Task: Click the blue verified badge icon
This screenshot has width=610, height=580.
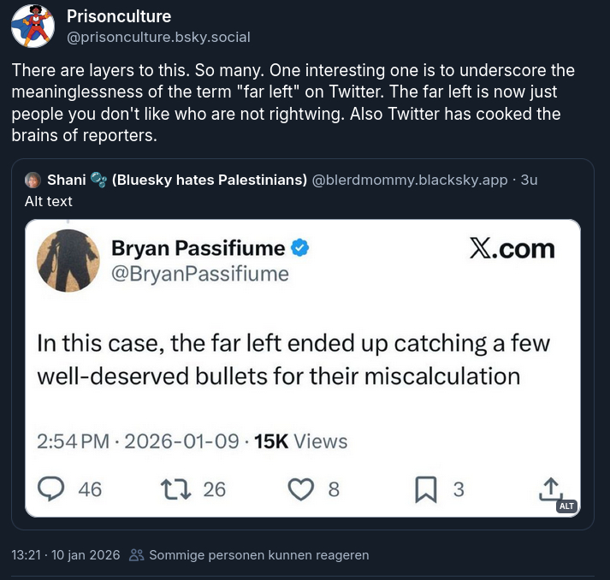Action: [x=300, y=248]
